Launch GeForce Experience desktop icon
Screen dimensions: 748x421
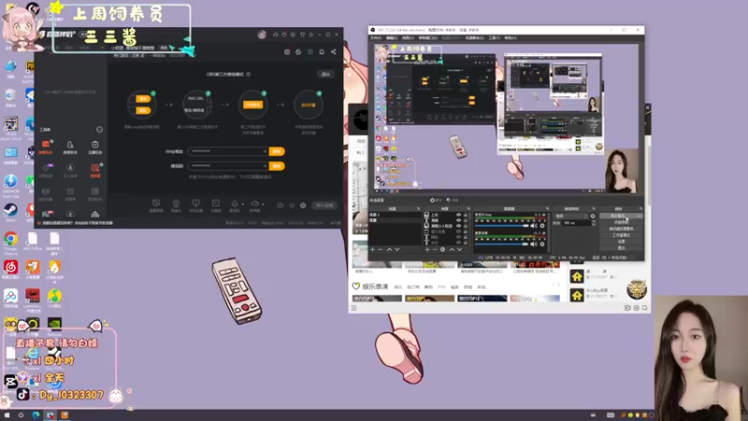(54, 327)
